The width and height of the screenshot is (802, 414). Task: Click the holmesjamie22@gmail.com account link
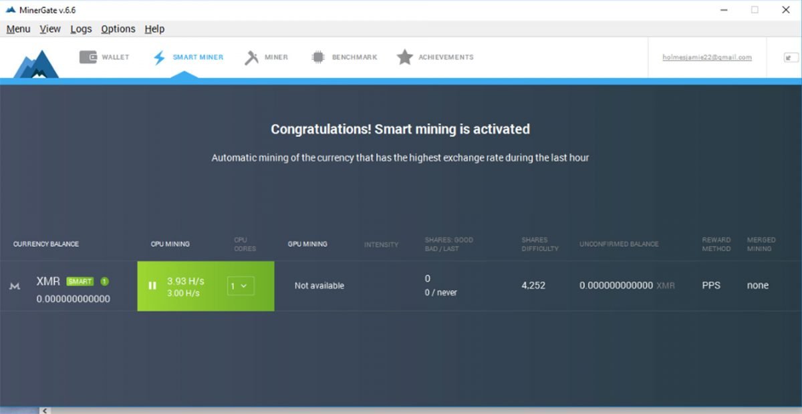[707, 57]
